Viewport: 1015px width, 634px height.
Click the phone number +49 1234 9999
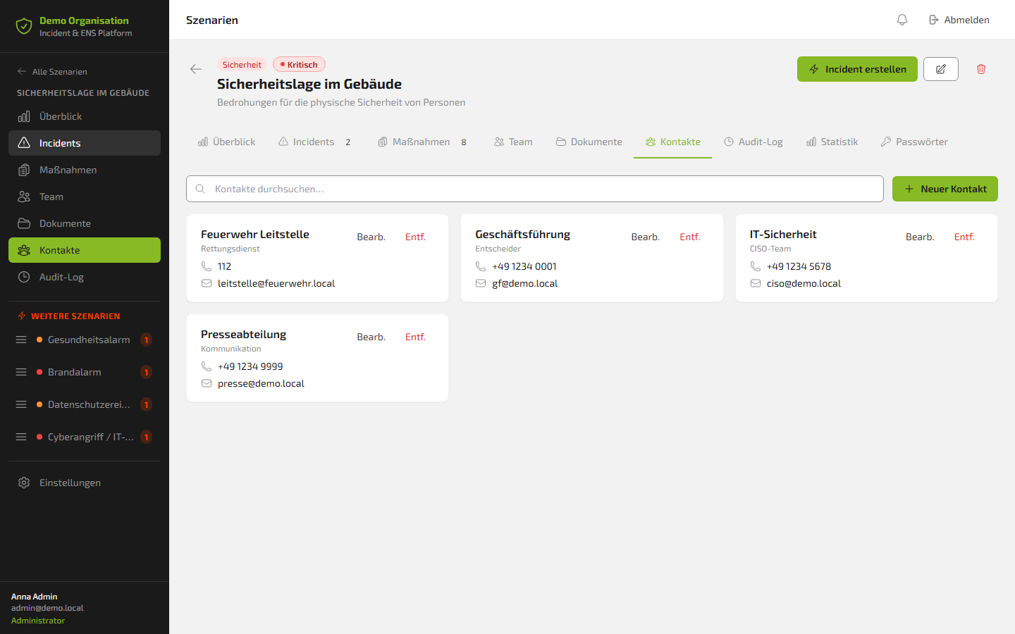tap(250, 366)
